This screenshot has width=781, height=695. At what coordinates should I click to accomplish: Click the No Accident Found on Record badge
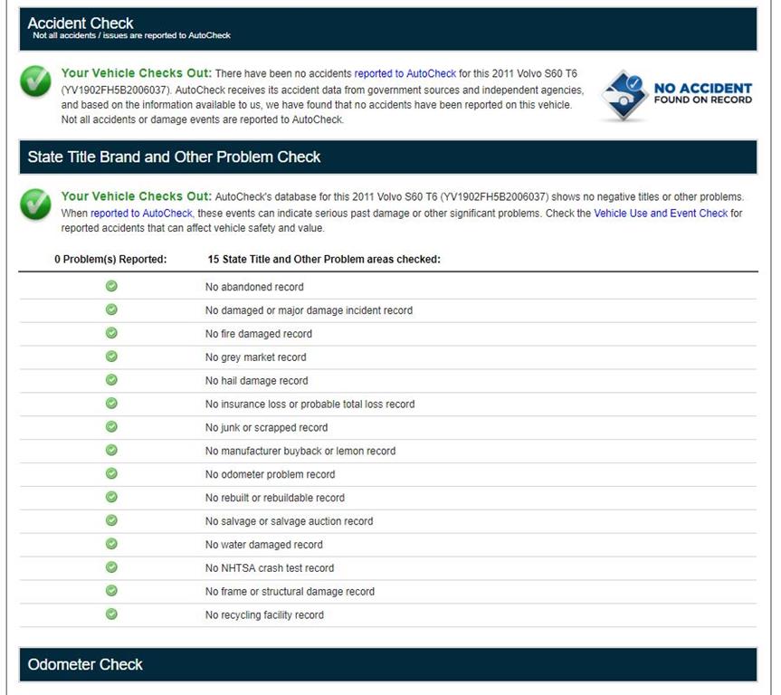[x=676, y=95]
